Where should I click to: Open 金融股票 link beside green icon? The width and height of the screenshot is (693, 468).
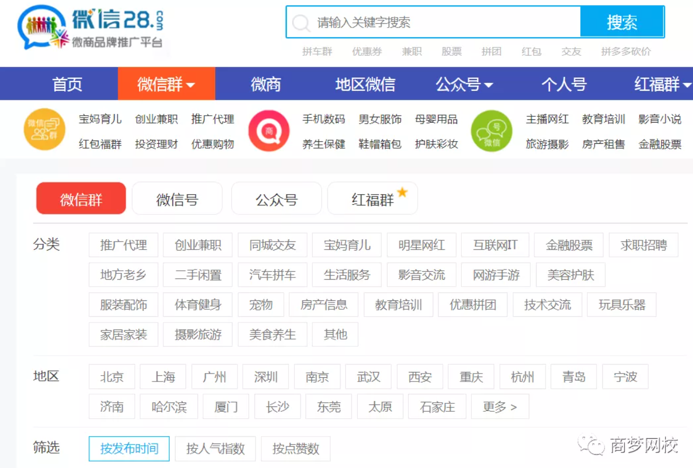660,144
